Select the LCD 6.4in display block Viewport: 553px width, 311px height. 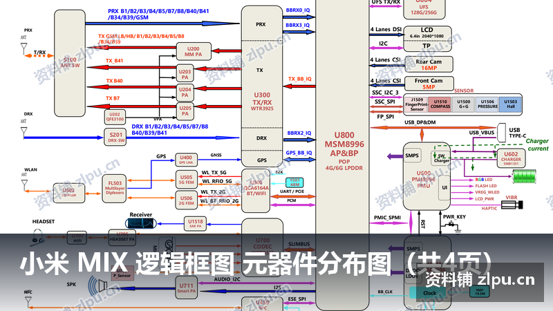click(x=427, y=32)
